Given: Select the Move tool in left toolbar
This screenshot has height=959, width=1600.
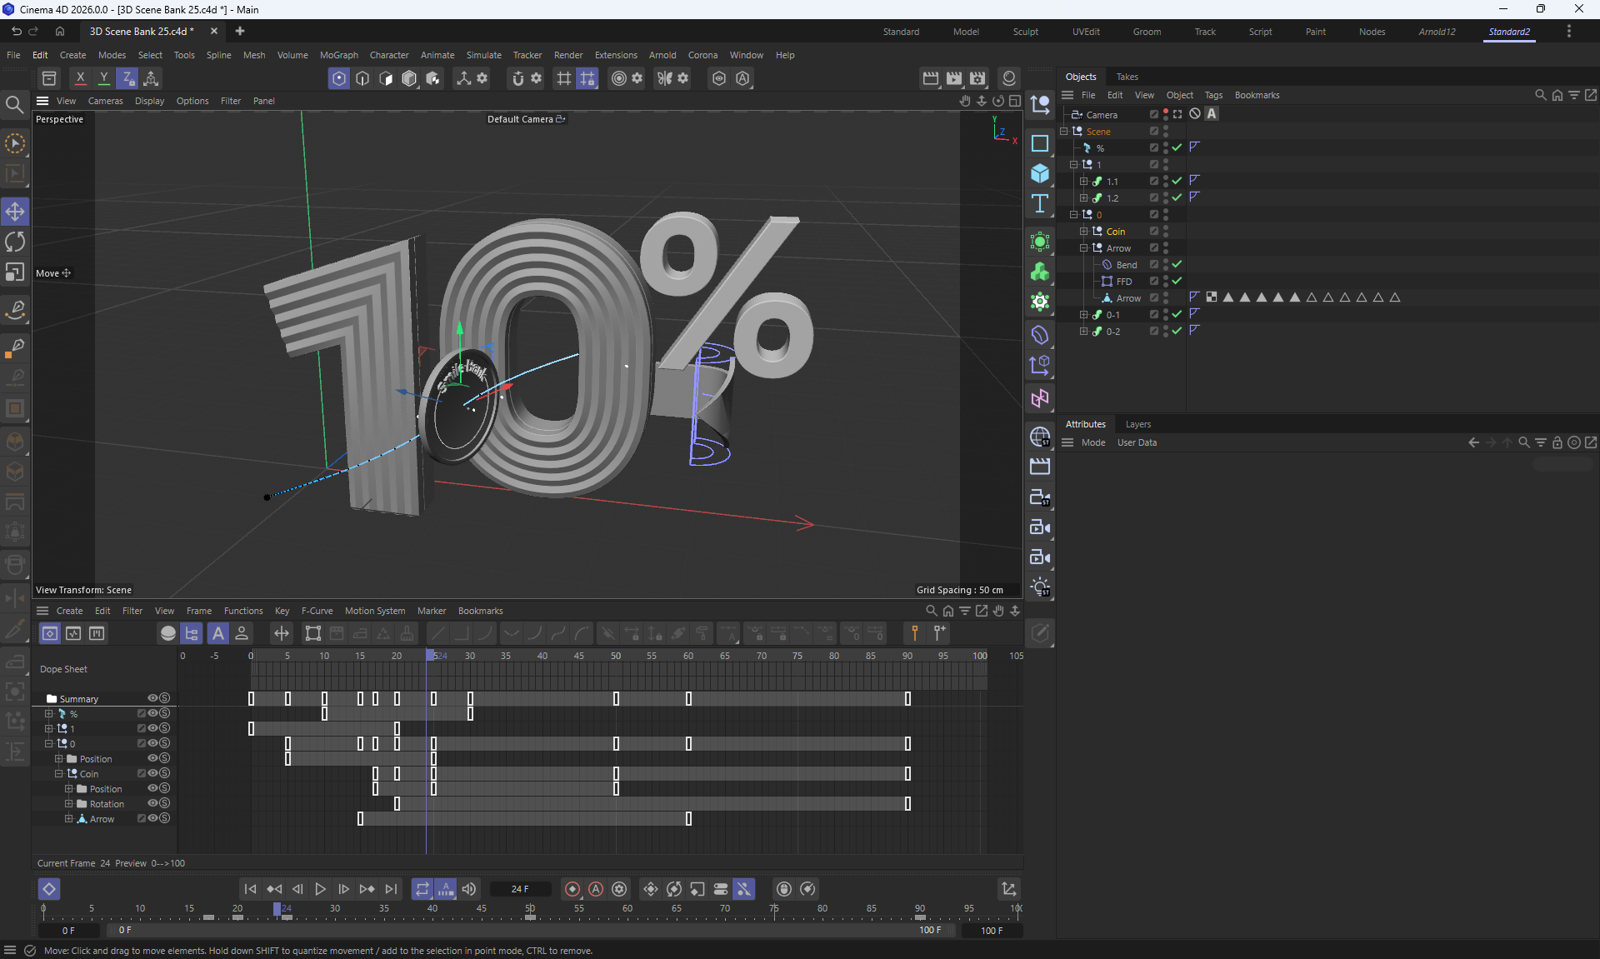Looking at the screenshot, I should click(15, 212).
